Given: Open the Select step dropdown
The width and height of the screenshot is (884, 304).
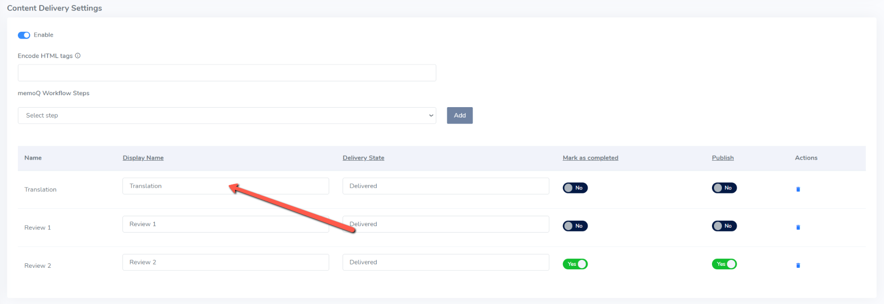Looking at the screenshot, I should [x=227, y=116].
